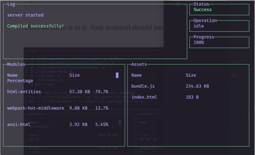
Task: Select the index.html asset row
Action: point(165,97)
